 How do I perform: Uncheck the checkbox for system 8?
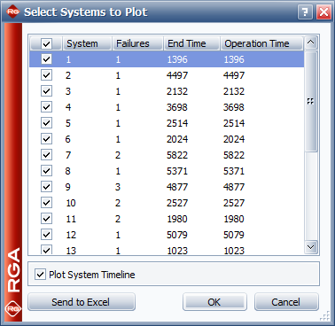coord(46,171)
